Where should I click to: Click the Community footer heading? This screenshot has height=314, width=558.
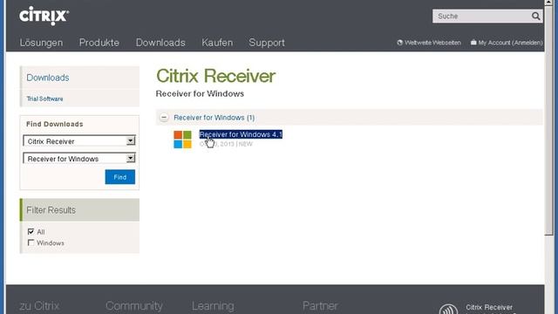pyautogui.click(x=134, y=306)
